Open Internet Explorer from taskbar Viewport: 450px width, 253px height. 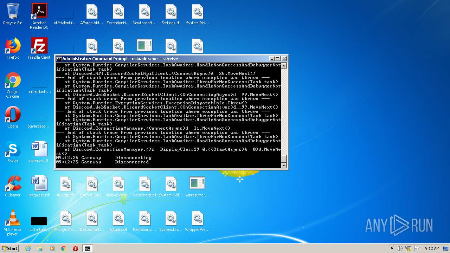click(28, 248)
